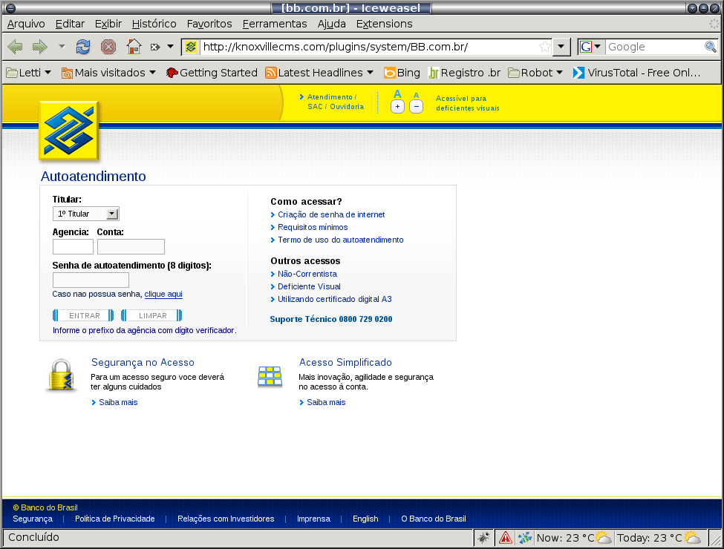Click the Agencia input field
The height and width of the screenshot is (549, 724).
[x=73, y=247]
